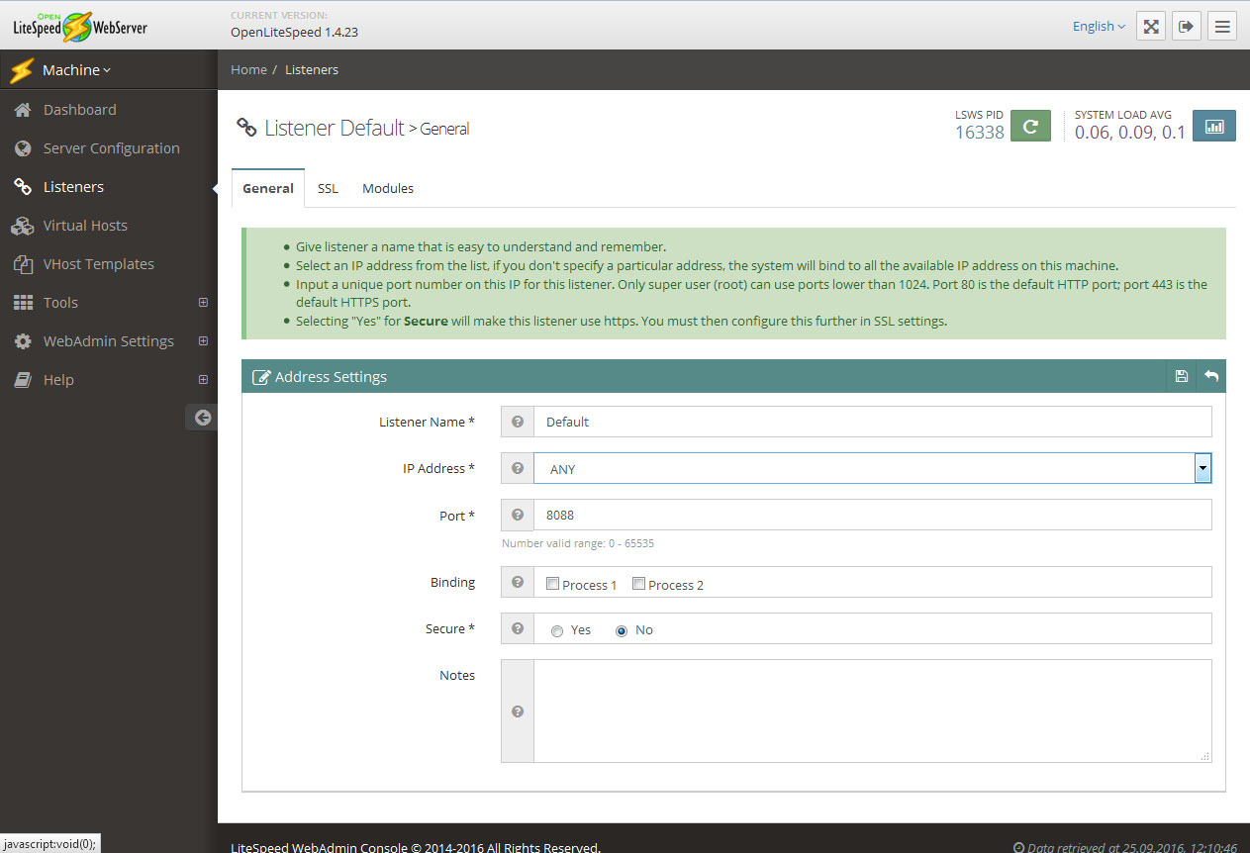The height and width of the screenshot is (853, 1250).
Task: Click the lightning bolt Machine icon
Action: [x=22, y=70]
